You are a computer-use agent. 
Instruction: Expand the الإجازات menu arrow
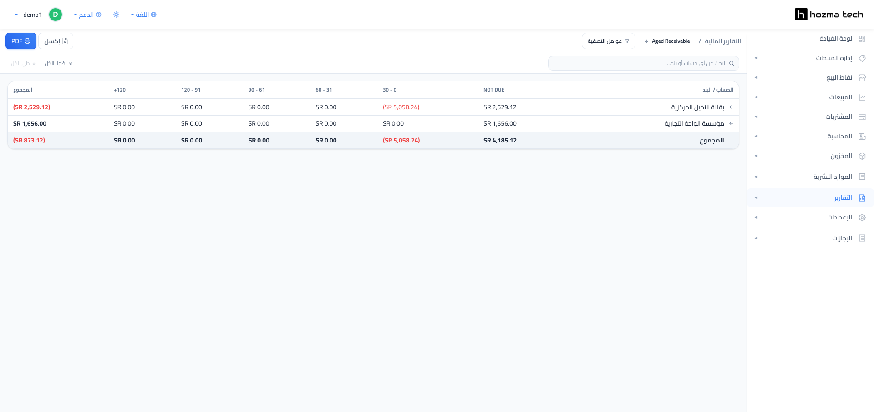coord(756,238)
